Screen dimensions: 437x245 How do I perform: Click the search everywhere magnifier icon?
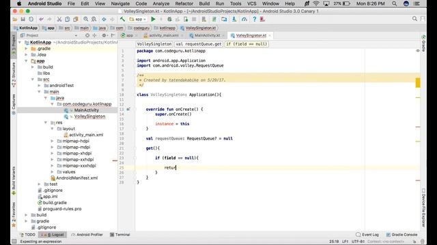(414, 19)
